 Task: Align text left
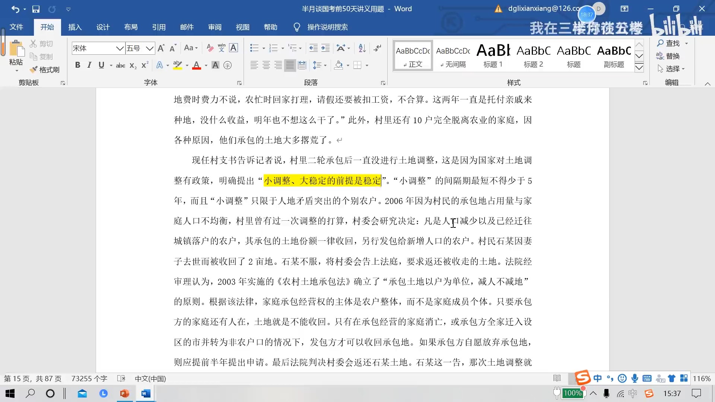254,65
